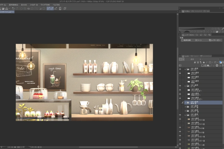Open the 通常 blending mode dropdown
Screen dimensions: 224x149
tap(194, 59)
